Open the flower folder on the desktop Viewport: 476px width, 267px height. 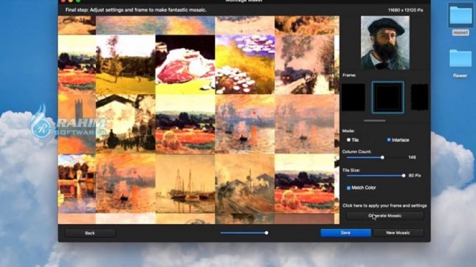pyautogui.click(x=461, y=59)
